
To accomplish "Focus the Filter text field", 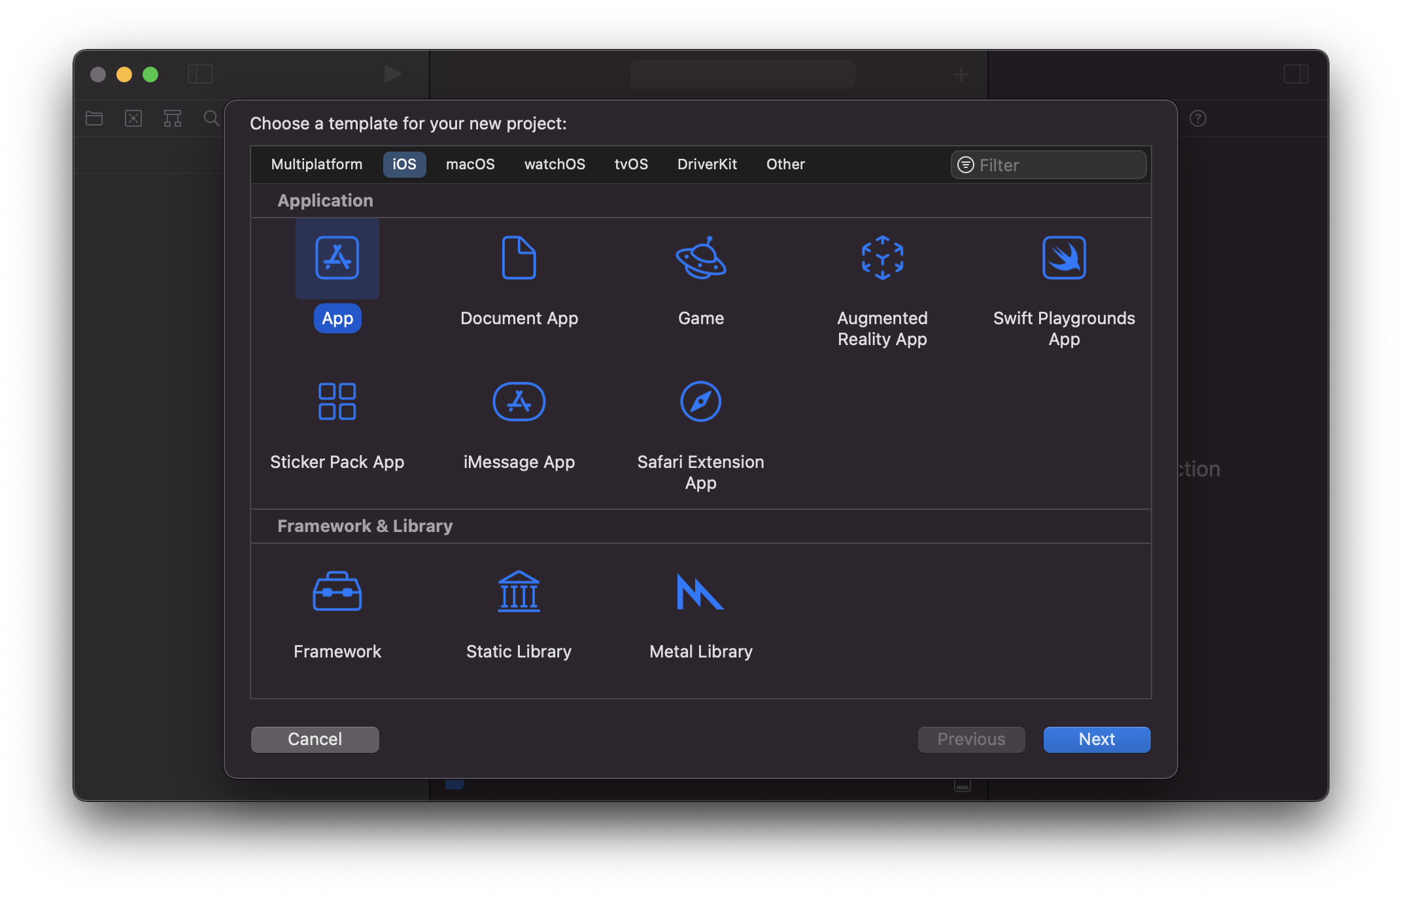I will pyautogui.click(x=1049, y=165).
